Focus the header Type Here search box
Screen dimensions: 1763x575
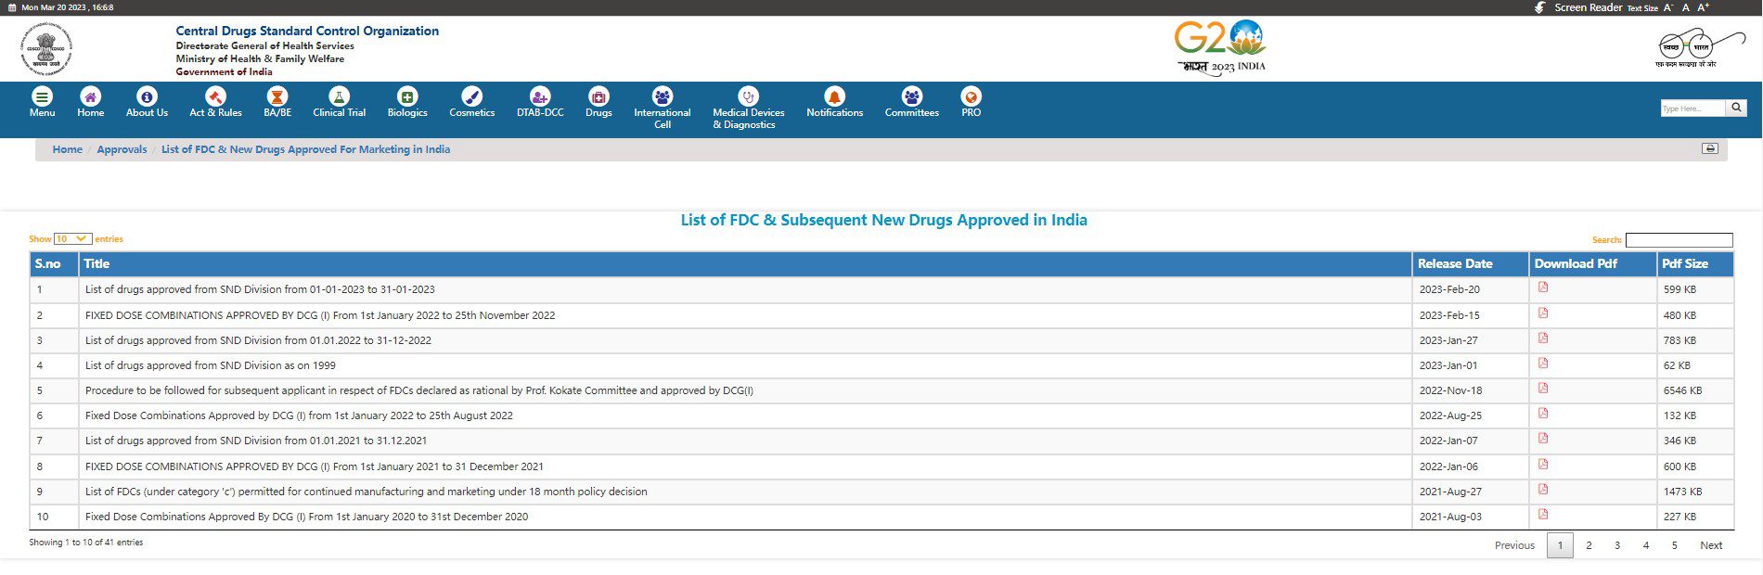tap(1693, 108)
